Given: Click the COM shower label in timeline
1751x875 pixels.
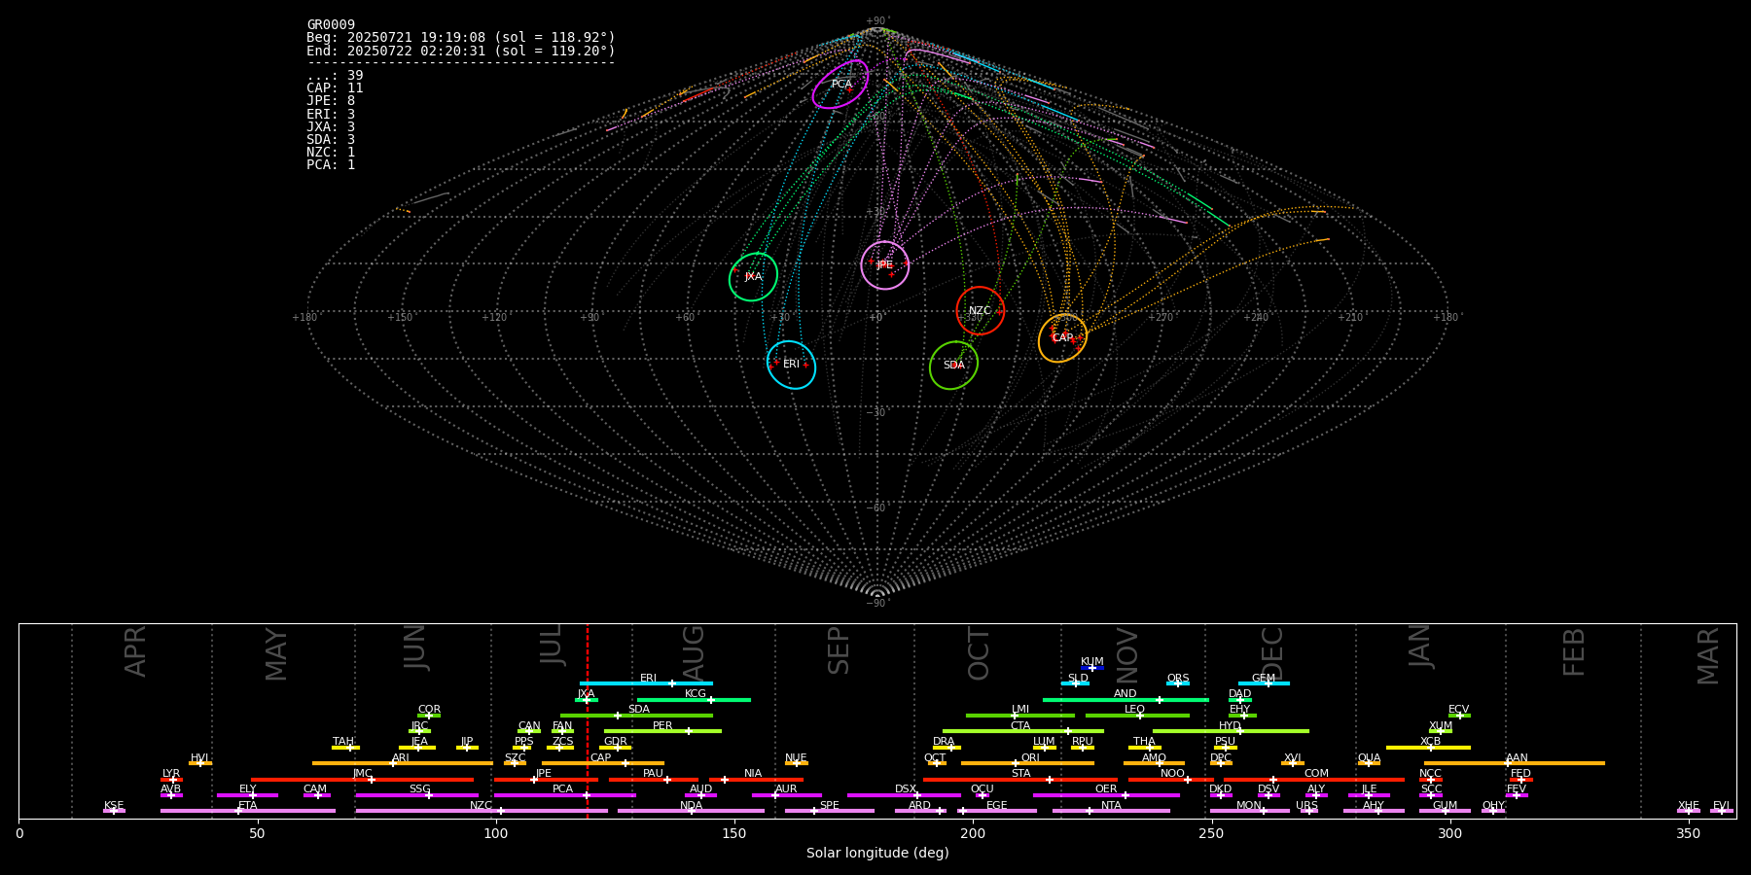Looking at the screenshot, I should (x=1316, y=774).
